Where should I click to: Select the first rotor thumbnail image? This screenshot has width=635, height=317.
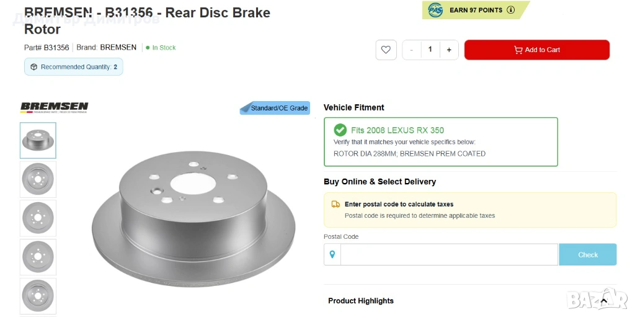(38, 140)
